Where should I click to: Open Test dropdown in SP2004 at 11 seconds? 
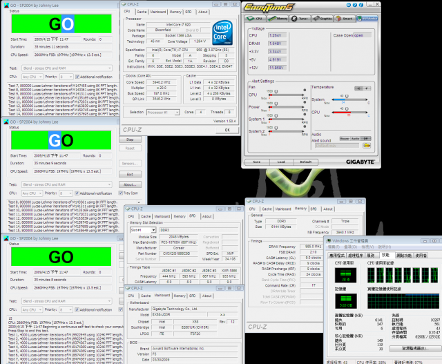[x=67, y=68]
